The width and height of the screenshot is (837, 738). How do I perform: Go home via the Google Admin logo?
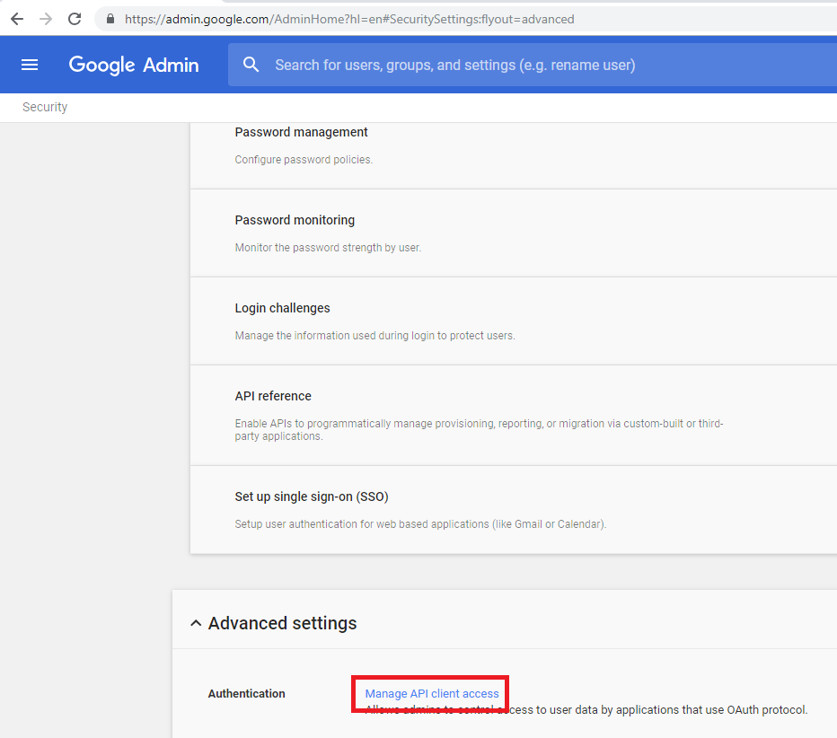[134, 65]
